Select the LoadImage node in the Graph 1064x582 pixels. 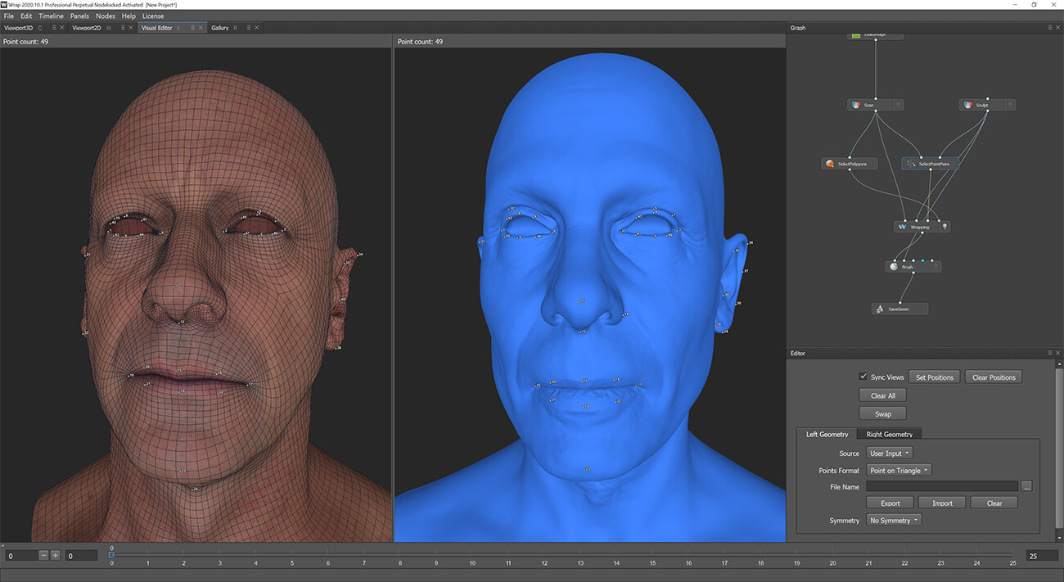(x=876, y=35)
